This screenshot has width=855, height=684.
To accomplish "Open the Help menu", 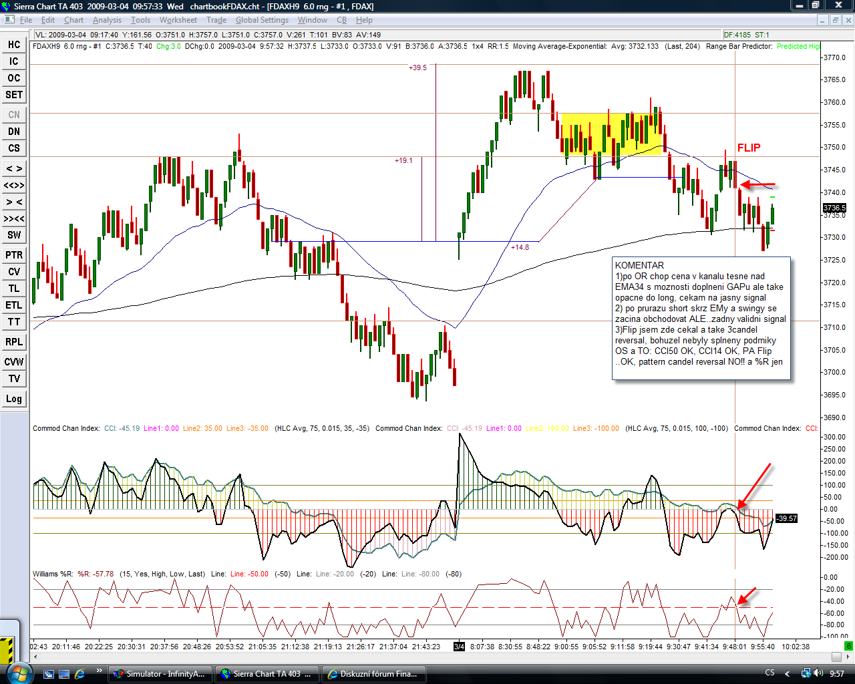I will click(364, 20).
